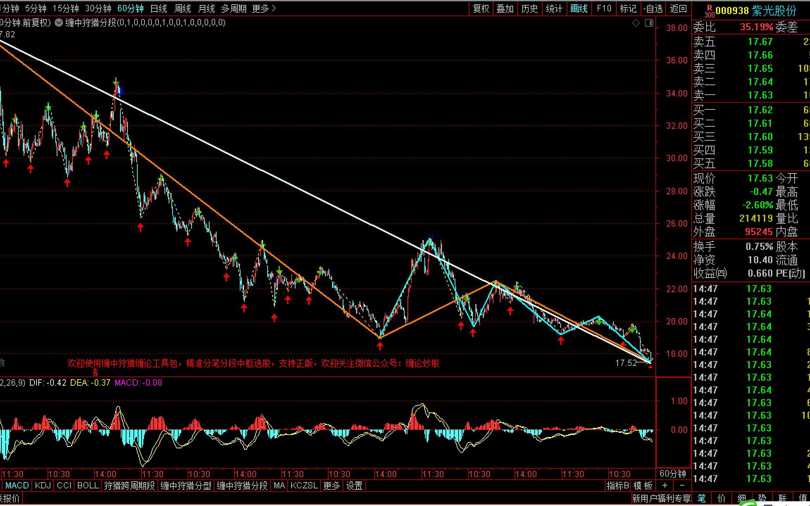The image size is (810, 506).
Task: Switch chart to 30分钟 period
Action: pos(98,8)
